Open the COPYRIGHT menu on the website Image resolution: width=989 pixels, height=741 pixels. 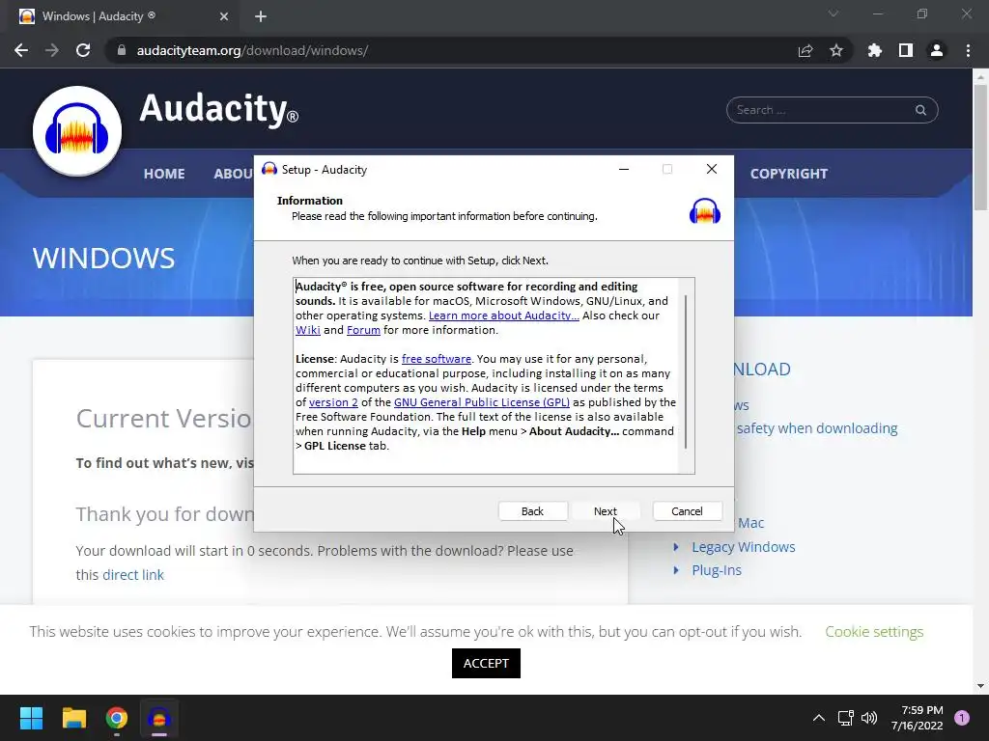click(788, 174)
